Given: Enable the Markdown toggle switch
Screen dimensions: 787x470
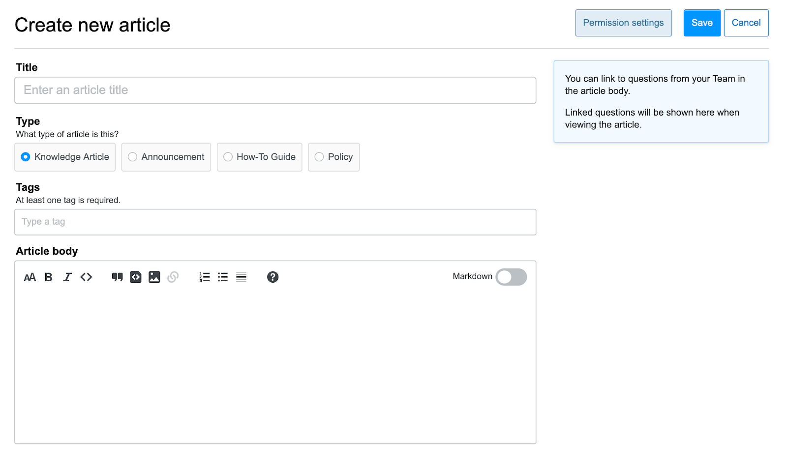Looking at the screenshot, I should click(x=511, y=277).
